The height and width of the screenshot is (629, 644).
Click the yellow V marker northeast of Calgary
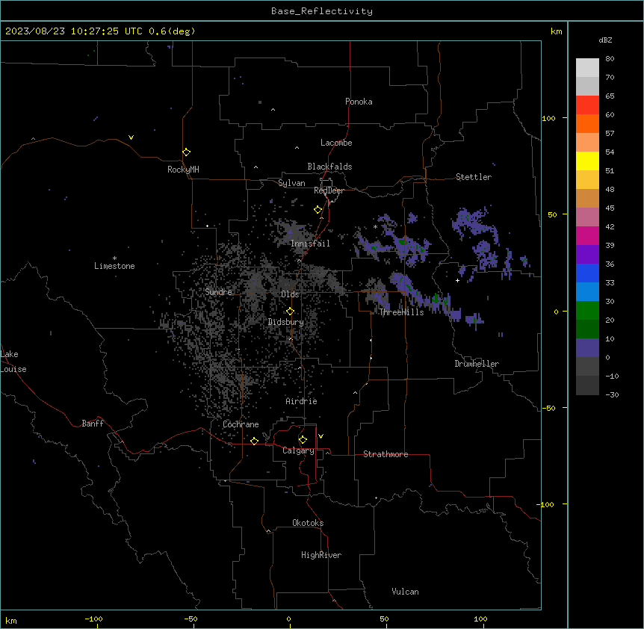321,436
